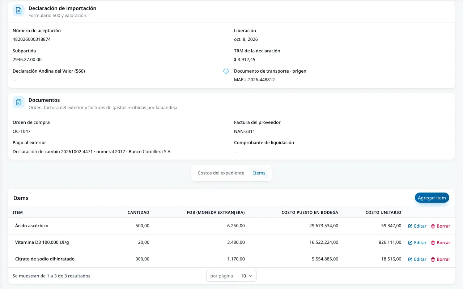Click the Vitamina D3 100.000 UI/g item name

pyautogui.click(x=42, y=242)
